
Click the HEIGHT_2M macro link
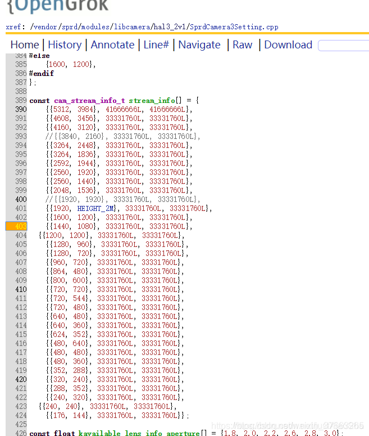(x=95, y=208)
